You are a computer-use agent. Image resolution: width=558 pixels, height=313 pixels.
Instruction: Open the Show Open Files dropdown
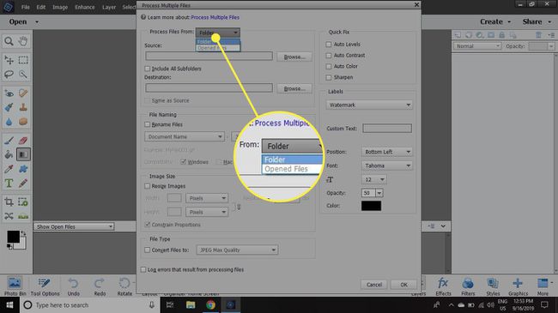(x=74, y=226)
